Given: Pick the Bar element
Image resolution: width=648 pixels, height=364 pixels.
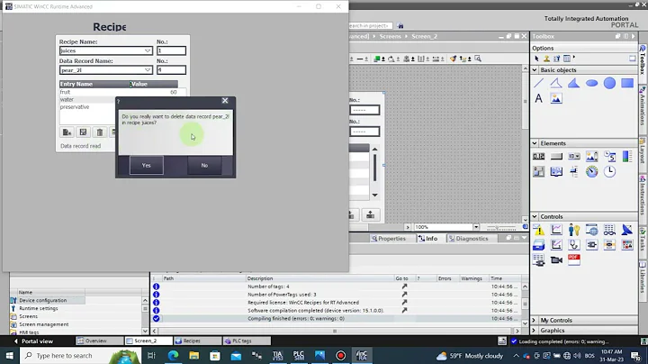Looking at the screenshot, I should [627, 157].
